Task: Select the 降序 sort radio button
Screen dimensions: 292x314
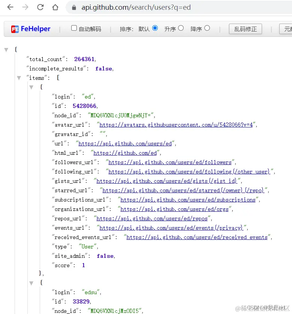Action: coord(207,28)
